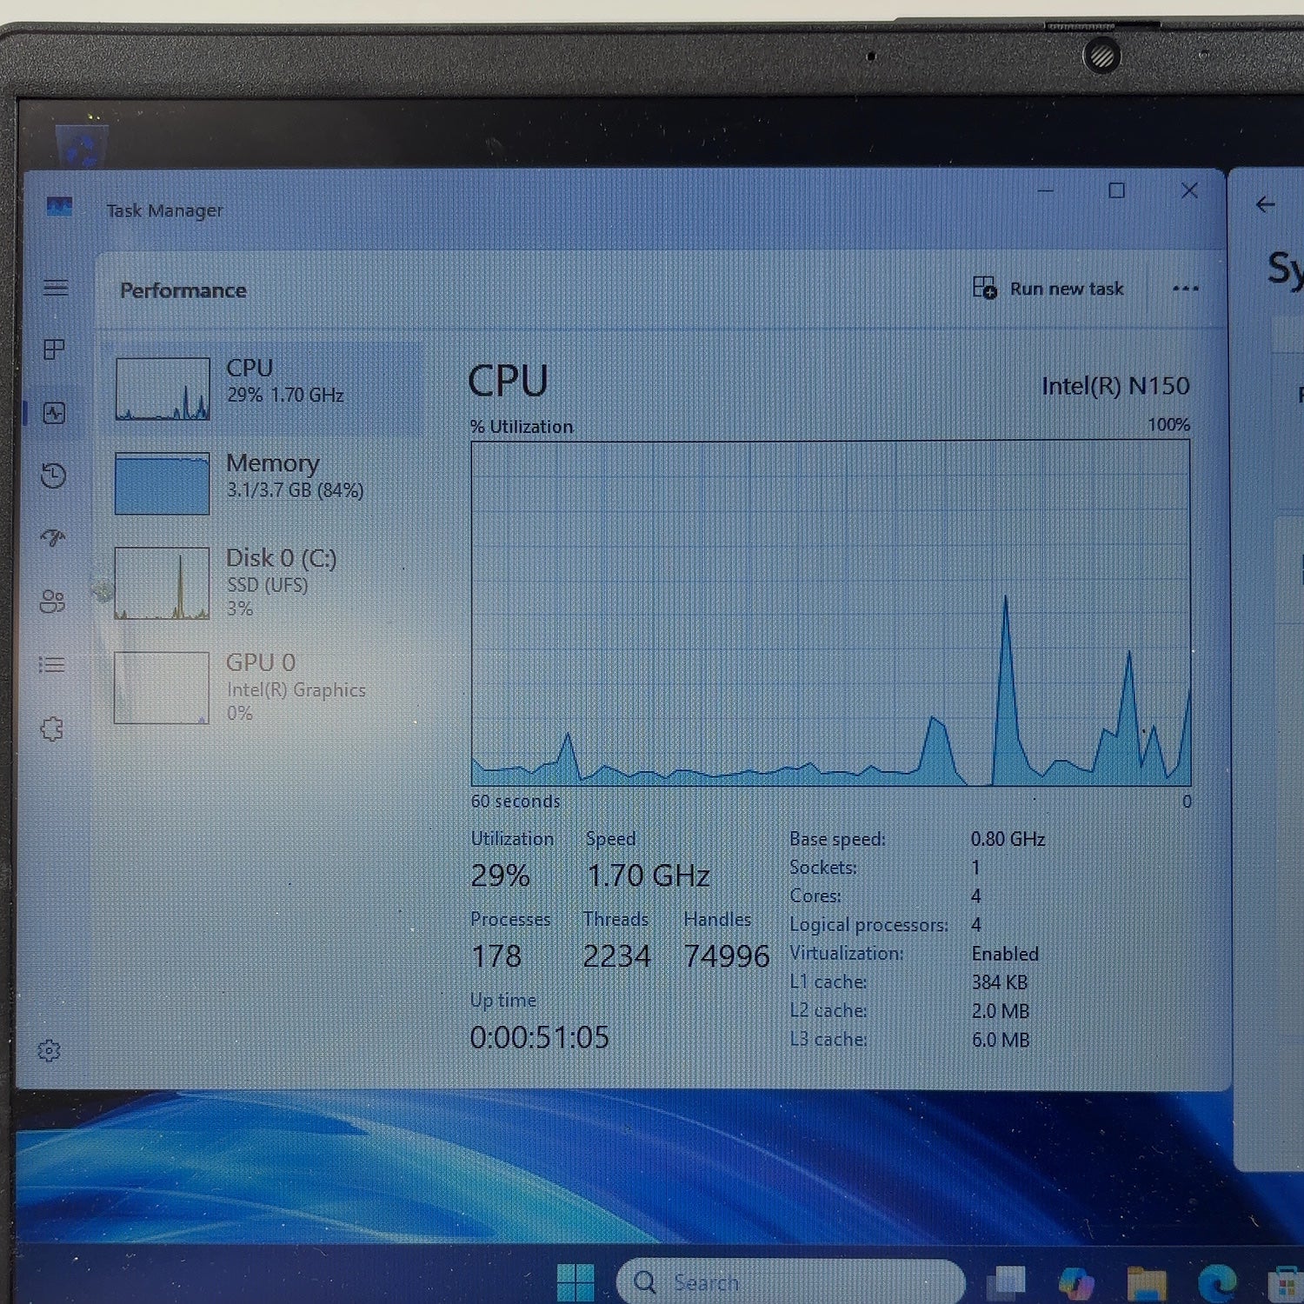Viewport: 1304px width, 1304px height.
Task: Open the Startup apps page icon
Action: click(53, 538)
